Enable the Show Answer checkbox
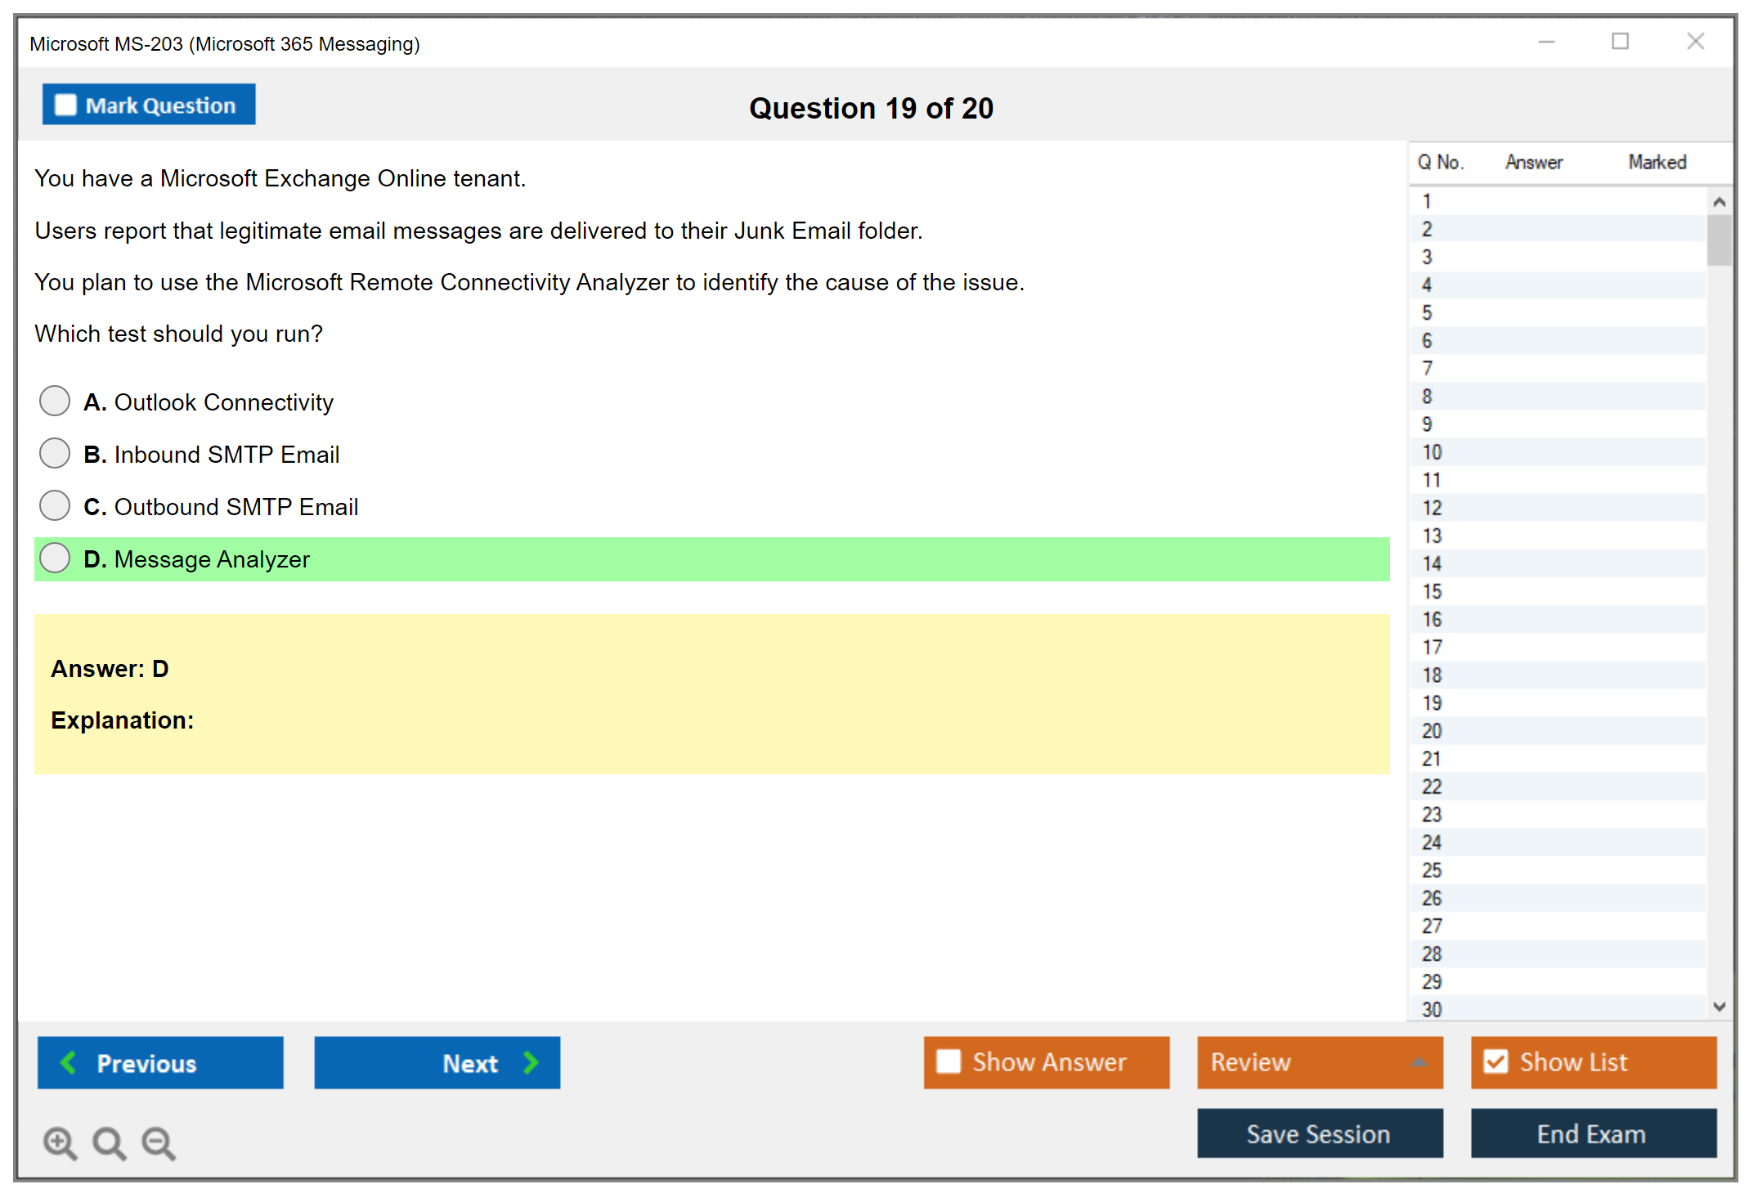The height and width of the screenshot is (1202, 1758). (x=949, y=1061)
